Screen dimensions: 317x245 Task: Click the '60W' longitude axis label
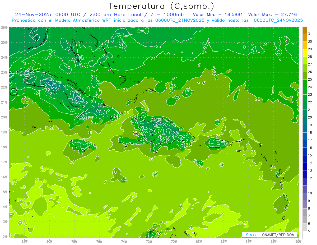click(298, 241)
